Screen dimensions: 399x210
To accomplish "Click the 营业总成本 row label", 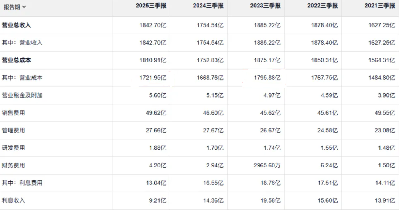I will click(16, 60).
